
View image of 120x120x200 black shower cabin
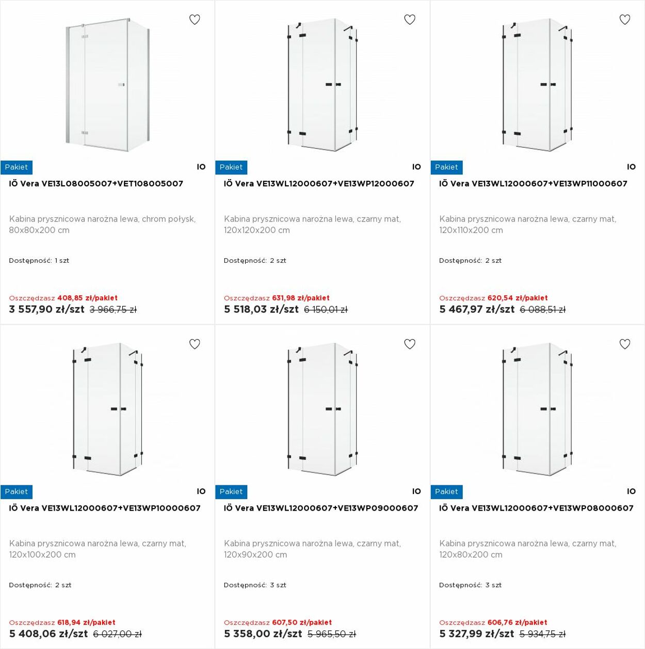tap(322, 86)
